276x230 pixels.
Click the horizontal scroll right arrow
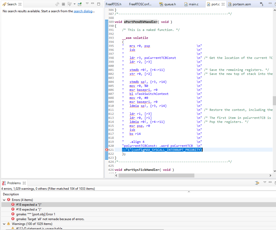pos(270,176)
